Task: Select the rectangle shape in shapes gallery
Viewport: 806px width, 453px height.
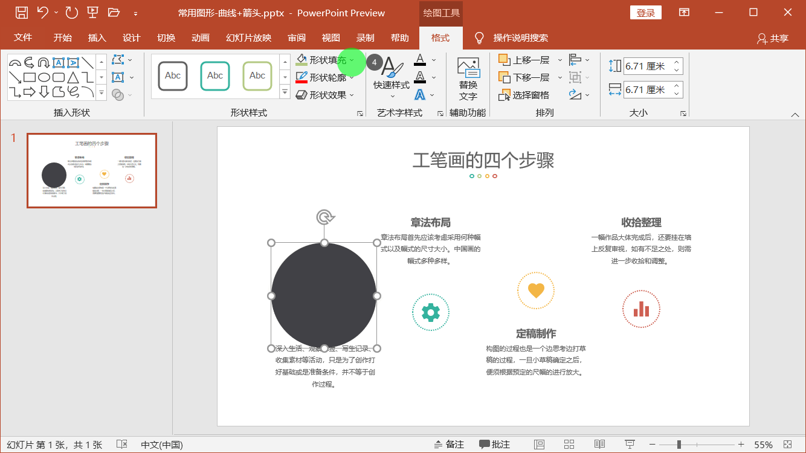Action: click(x=30, y=77)
